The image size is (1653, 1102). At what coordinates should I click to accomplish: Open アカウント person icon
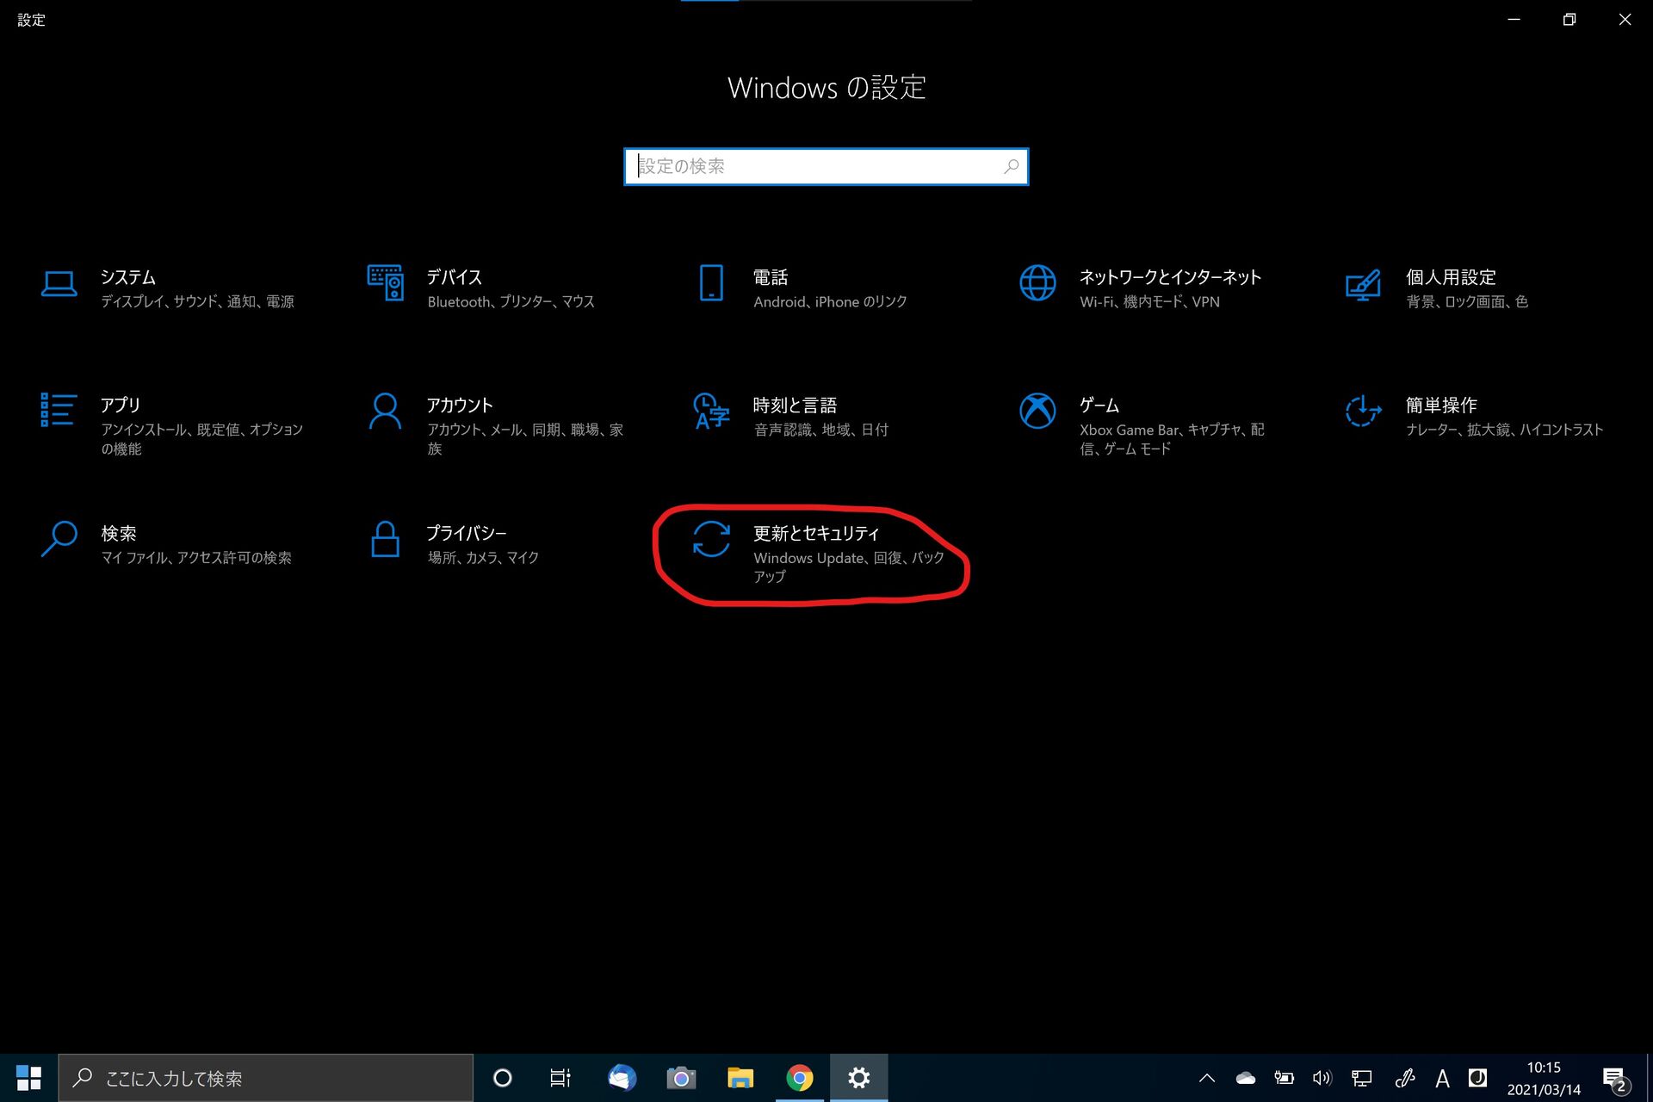pos(385,411)
